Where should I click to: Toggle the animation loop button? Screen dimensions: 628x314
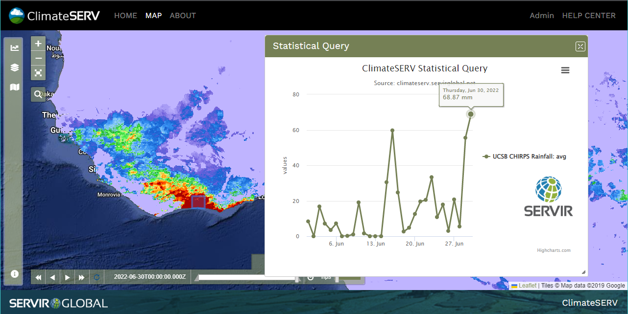tap(97, 277)
